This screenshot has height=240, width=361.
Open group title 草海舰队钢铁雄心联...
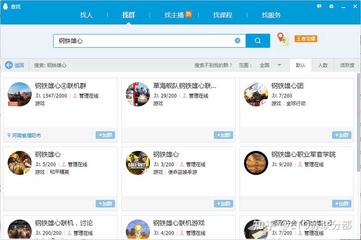pyautogui.click(x=185, y=86)
